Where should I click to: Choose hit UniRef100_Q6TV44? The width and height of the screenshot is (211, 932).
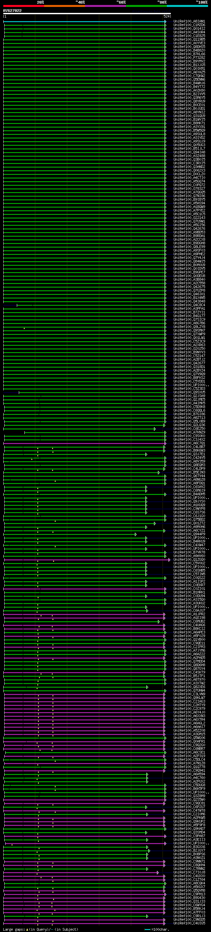tap(189, 476)
